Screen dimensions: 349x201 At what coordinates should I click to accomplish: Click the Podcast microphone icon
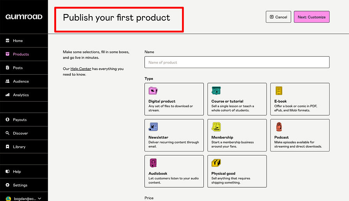pyautogui.click(x=279, y=127)
